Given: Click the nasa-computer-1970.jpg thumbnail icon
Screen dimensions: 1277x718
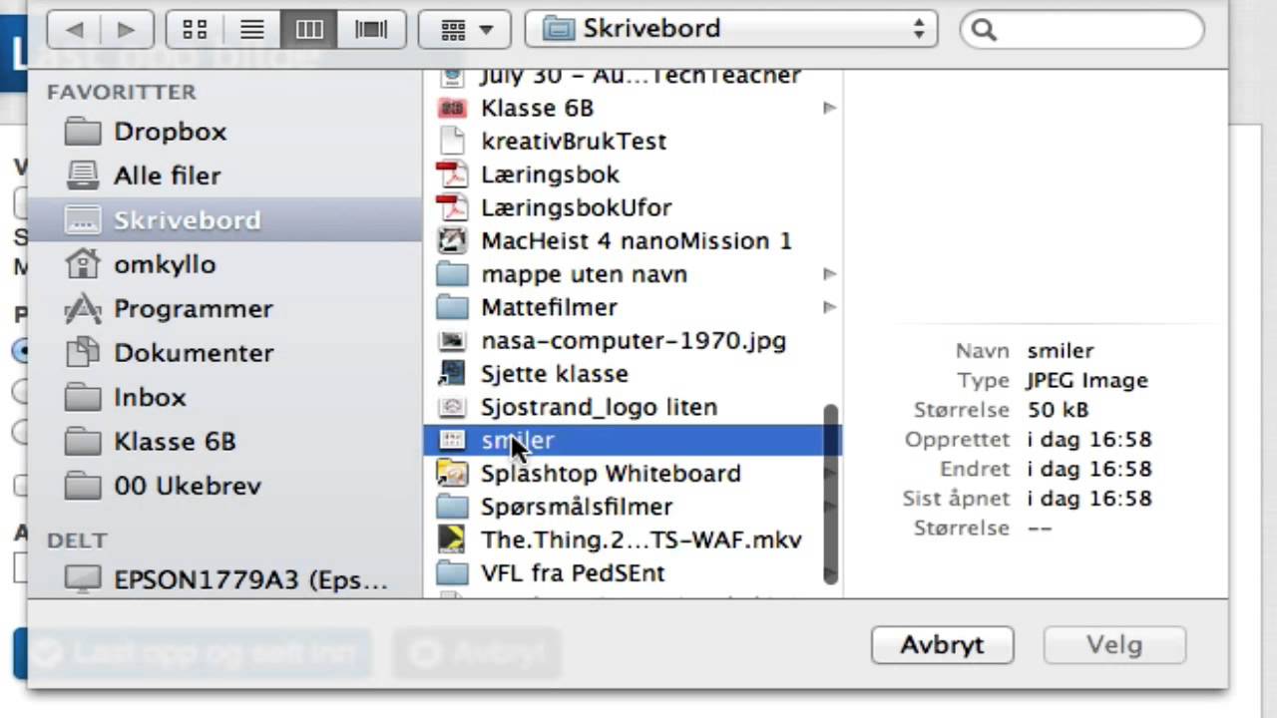Looking at the screenshot, I should pos(453,340).
